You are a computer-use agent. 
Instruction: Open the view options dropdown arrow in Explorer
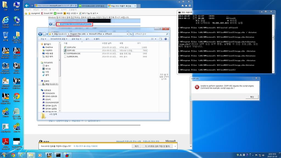(x=155, y=39)
